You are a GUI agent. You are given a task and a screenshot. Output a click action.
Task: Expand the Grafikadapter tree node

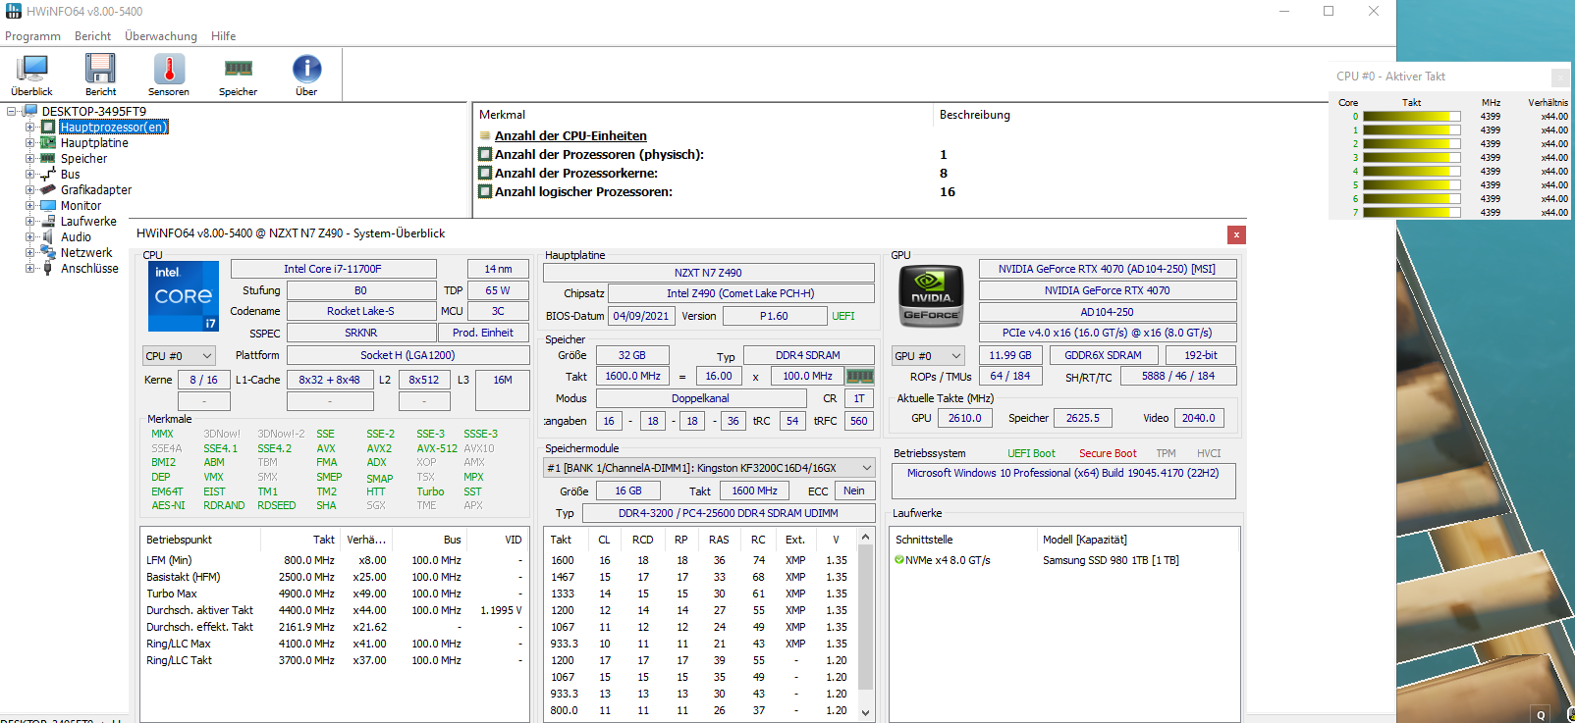(29, 189)
